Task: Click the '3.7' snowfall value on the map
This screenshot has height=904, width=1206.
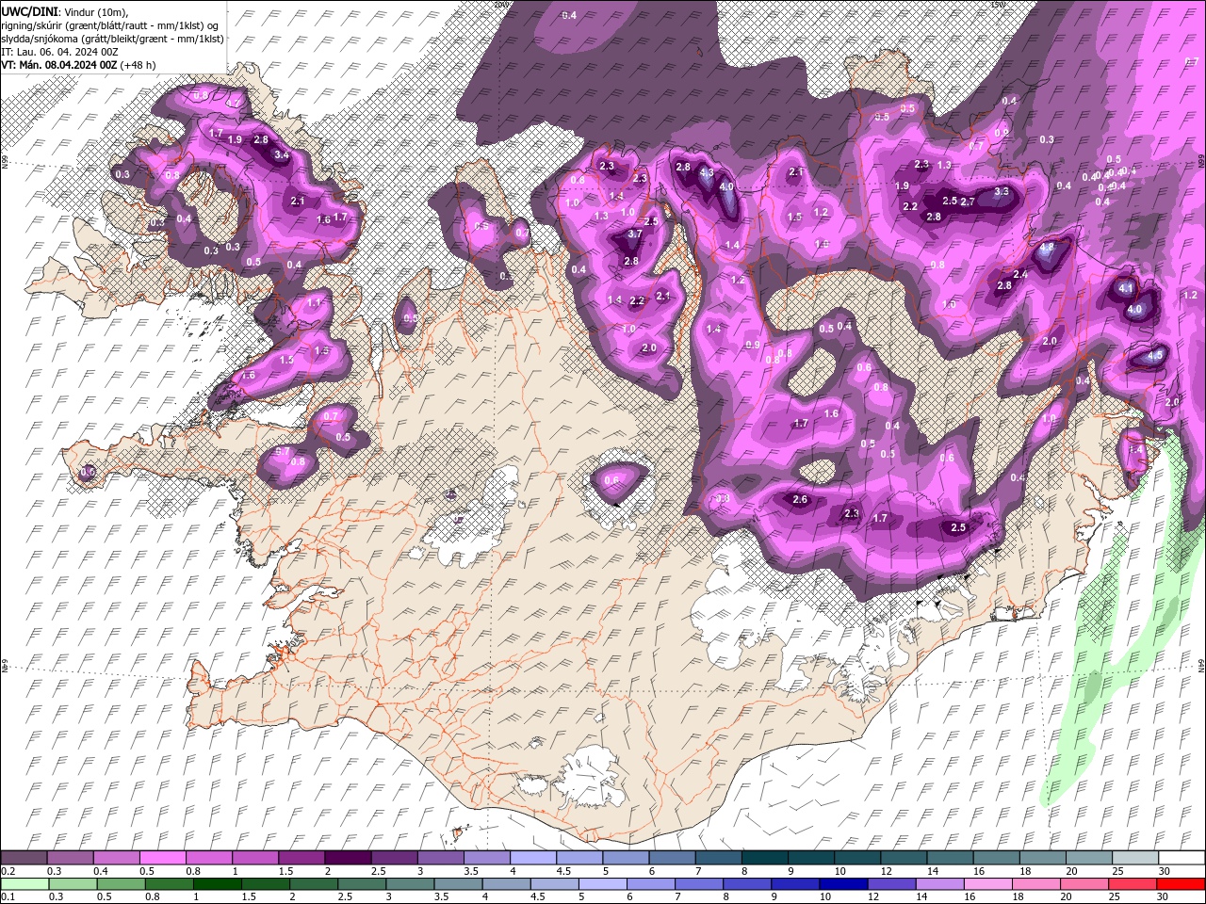Action: [634, 234]
